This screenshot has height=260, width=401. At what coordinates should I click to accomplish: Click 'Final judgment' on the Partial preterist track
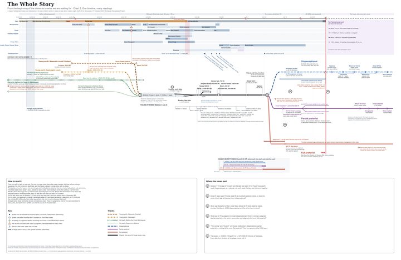click(378, 103)
